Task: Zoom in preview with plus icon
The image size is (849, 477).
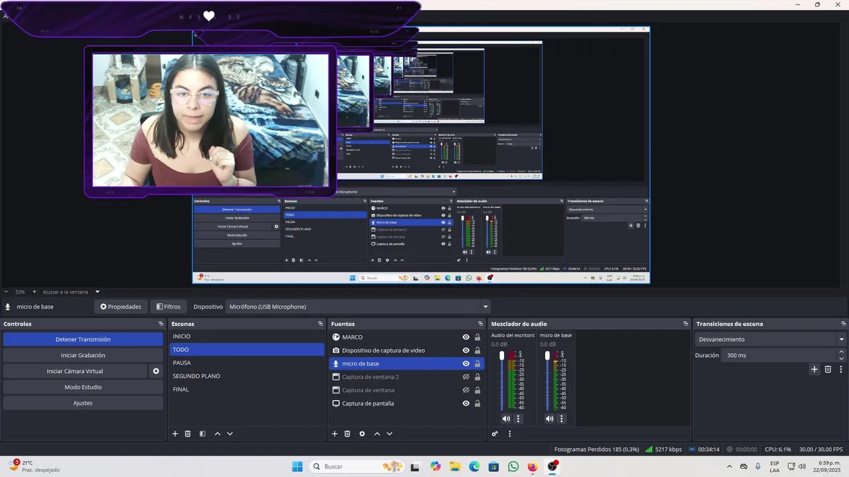Action: click(34, 291)
